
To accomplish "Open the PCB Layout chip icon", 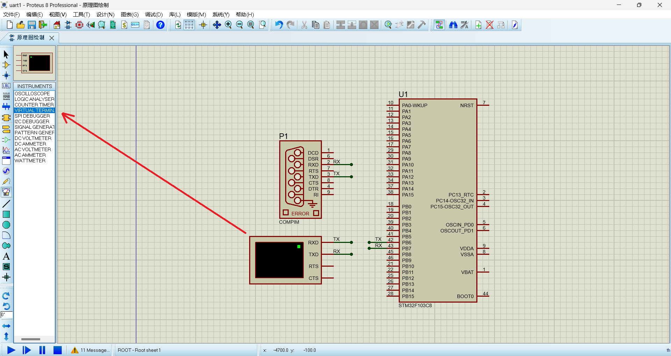I will click(x=79, y=25).
